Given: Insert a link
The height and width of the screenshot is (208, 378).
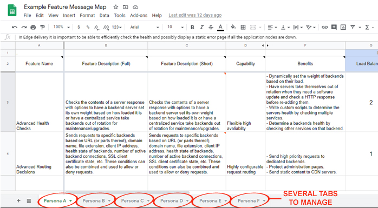Looking at the screenshot, I should (325, 27).
